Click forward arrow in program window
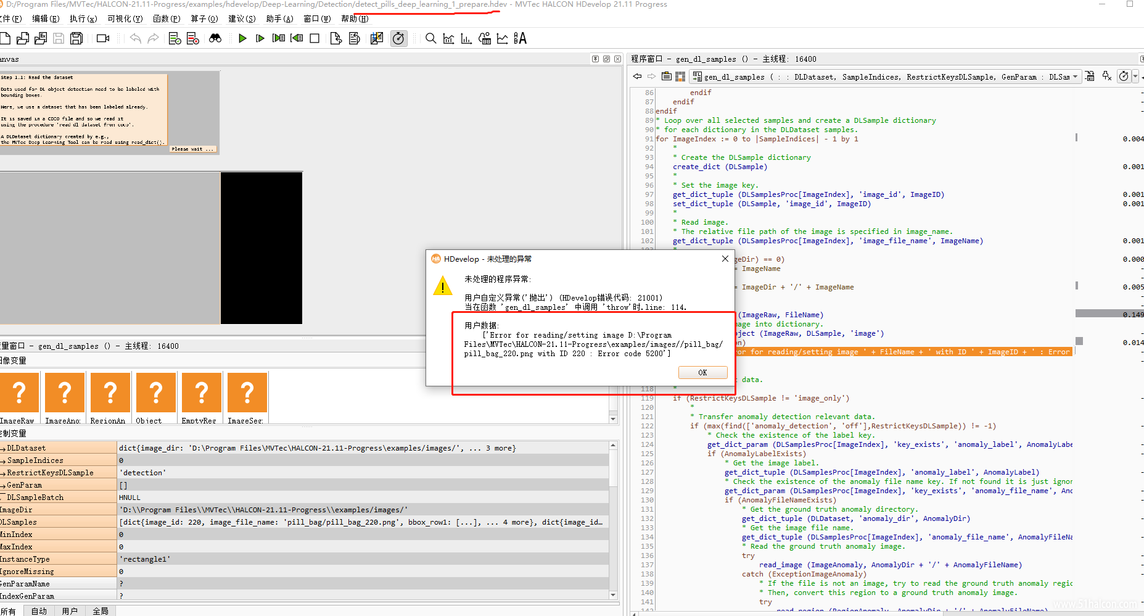This screenshot has width=1144, height=616. coord(651,77)
